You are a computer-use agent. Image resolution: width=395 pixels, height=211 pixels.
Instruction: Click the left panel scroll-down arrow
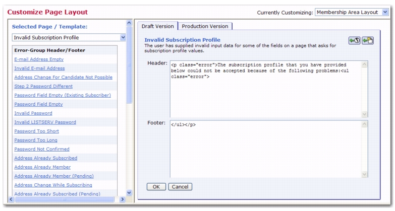(129, 193)
